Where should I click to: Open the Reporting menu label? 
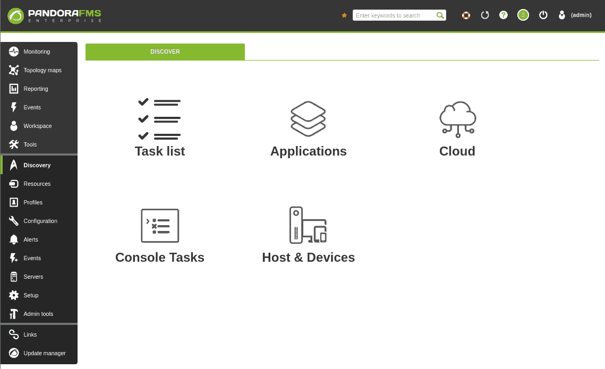tap(36, 89)
